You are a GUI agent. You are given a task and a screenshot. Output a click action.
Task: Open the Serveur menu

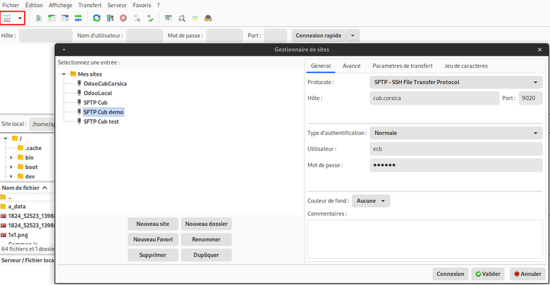point(117,6)
